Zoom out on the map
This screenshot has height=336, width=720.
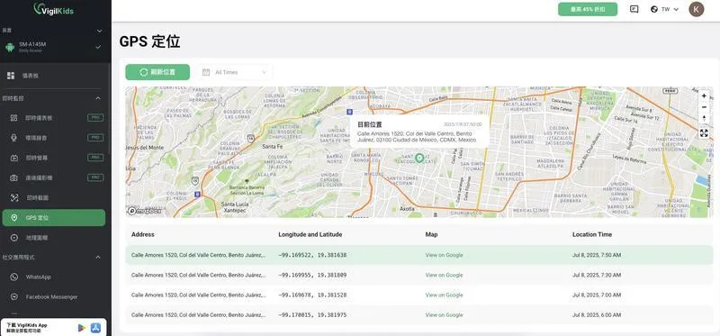704,107
